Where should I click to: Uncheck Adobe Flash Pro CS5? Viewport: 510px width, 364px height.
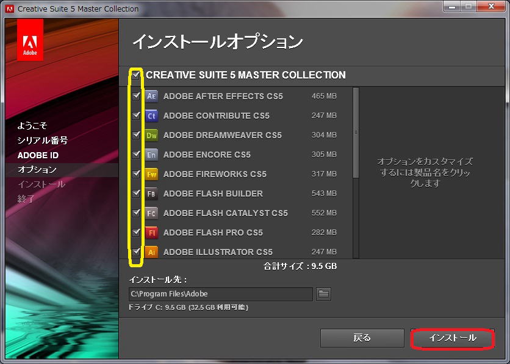pyautogui.click(x=136, y=233)
